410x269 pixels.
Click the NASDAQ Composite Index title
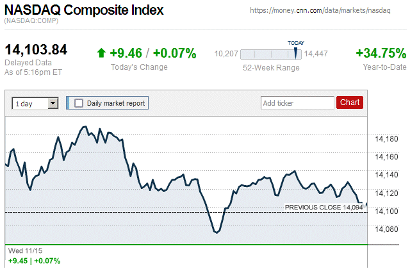pos(84,11)
